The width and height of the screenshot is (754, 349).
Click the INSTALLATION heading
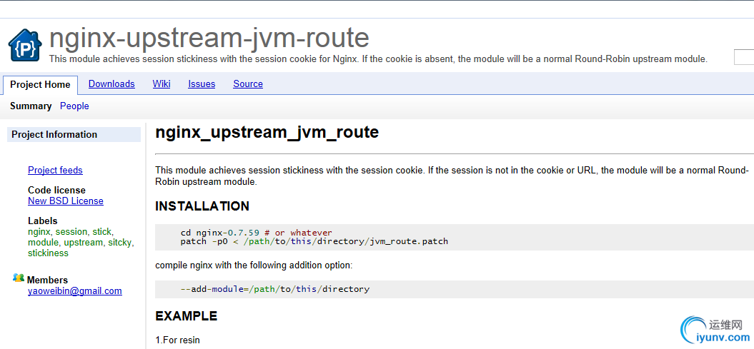coord(202,206)
